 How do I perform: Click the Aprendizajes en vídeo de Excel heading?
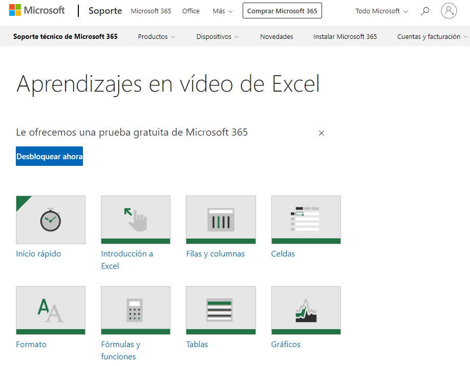tap(168, 84)
